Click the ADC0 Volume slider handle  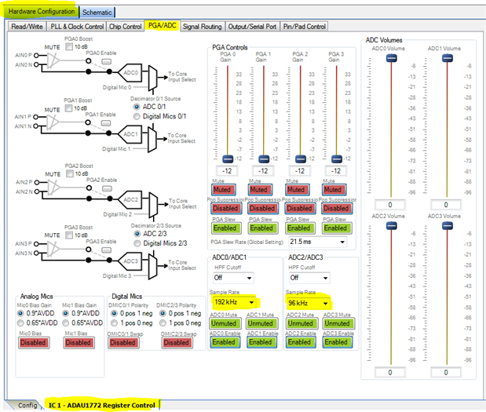[x=392, y=58]
